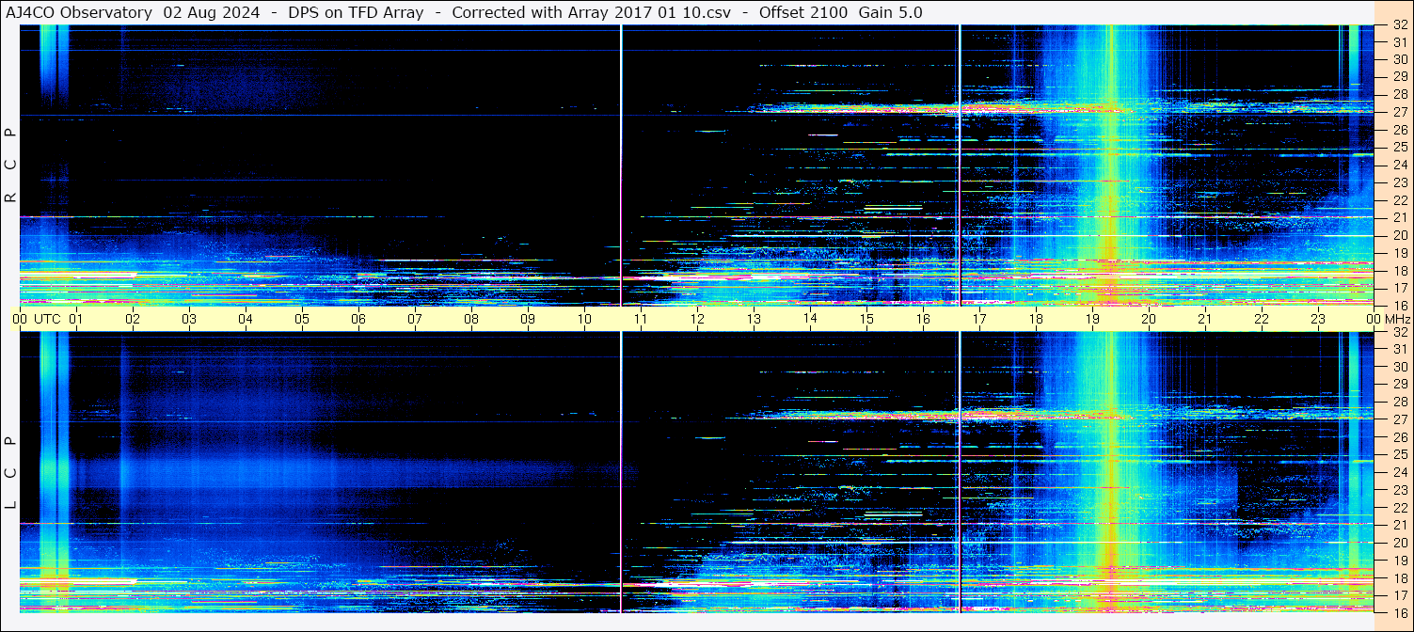
Task: Choose hour '14' on the UTC time axis
Action: click(x=810, y=319)
